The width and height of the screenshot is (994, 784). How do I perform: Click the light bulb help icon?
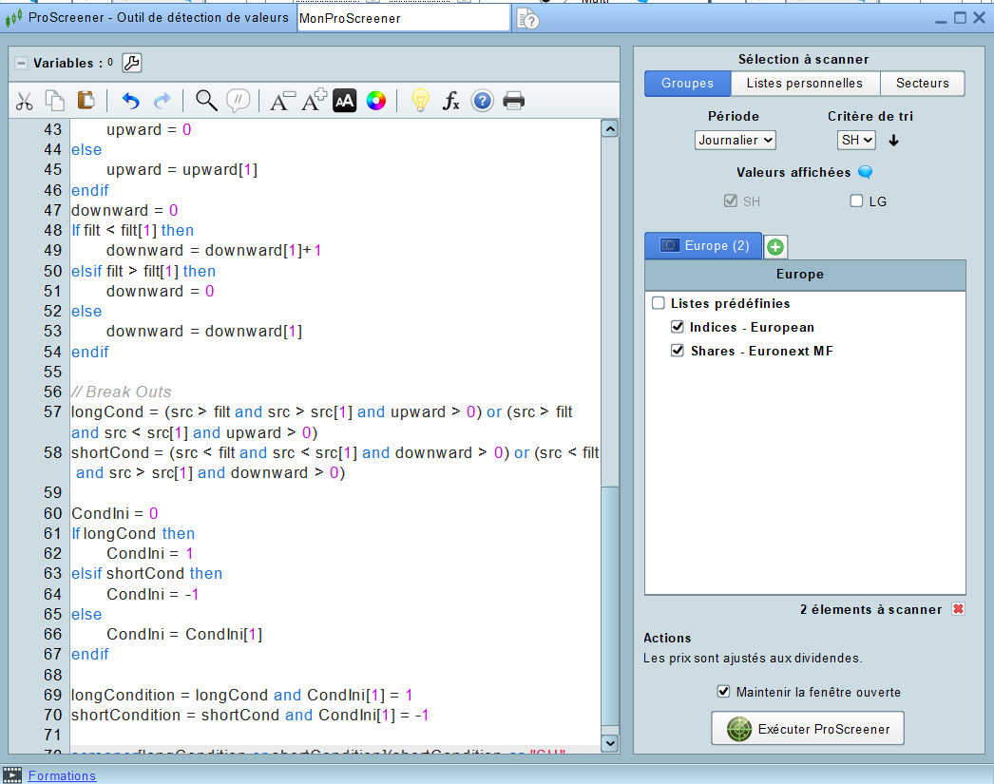click(420, 101)
